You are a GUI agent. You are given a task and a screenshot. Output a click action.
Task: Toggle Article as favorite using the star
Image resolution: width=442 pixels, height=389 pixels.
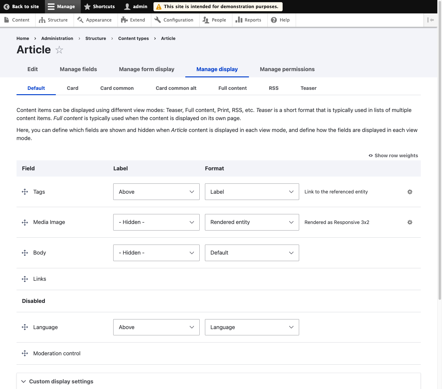(59, 50)
